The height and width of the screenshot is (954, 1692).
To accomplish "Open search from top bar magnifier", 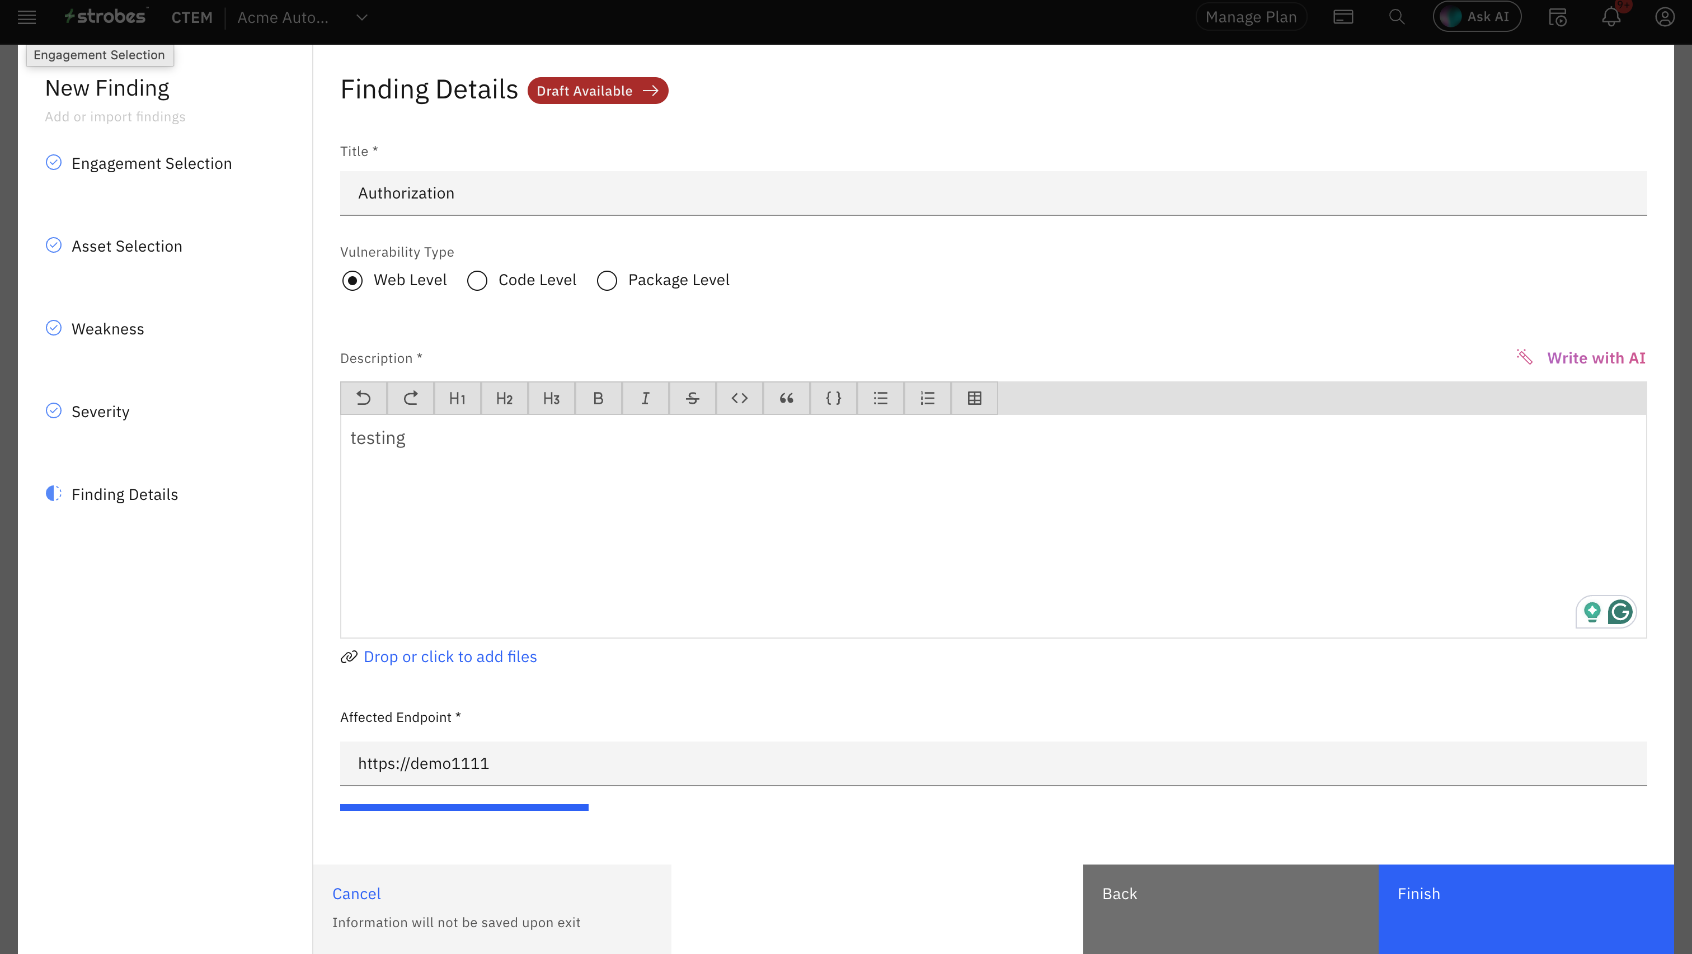I will (x=1397, y=17).
